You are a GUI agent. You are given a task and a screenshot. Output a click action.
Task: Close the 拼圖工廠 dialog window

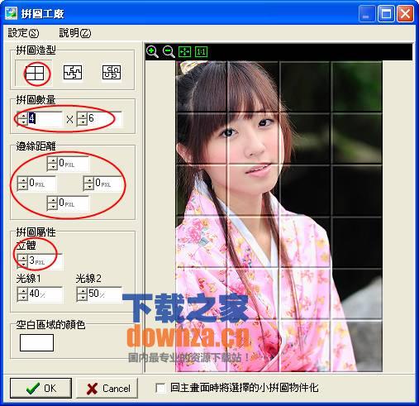(x=405, y=13)
